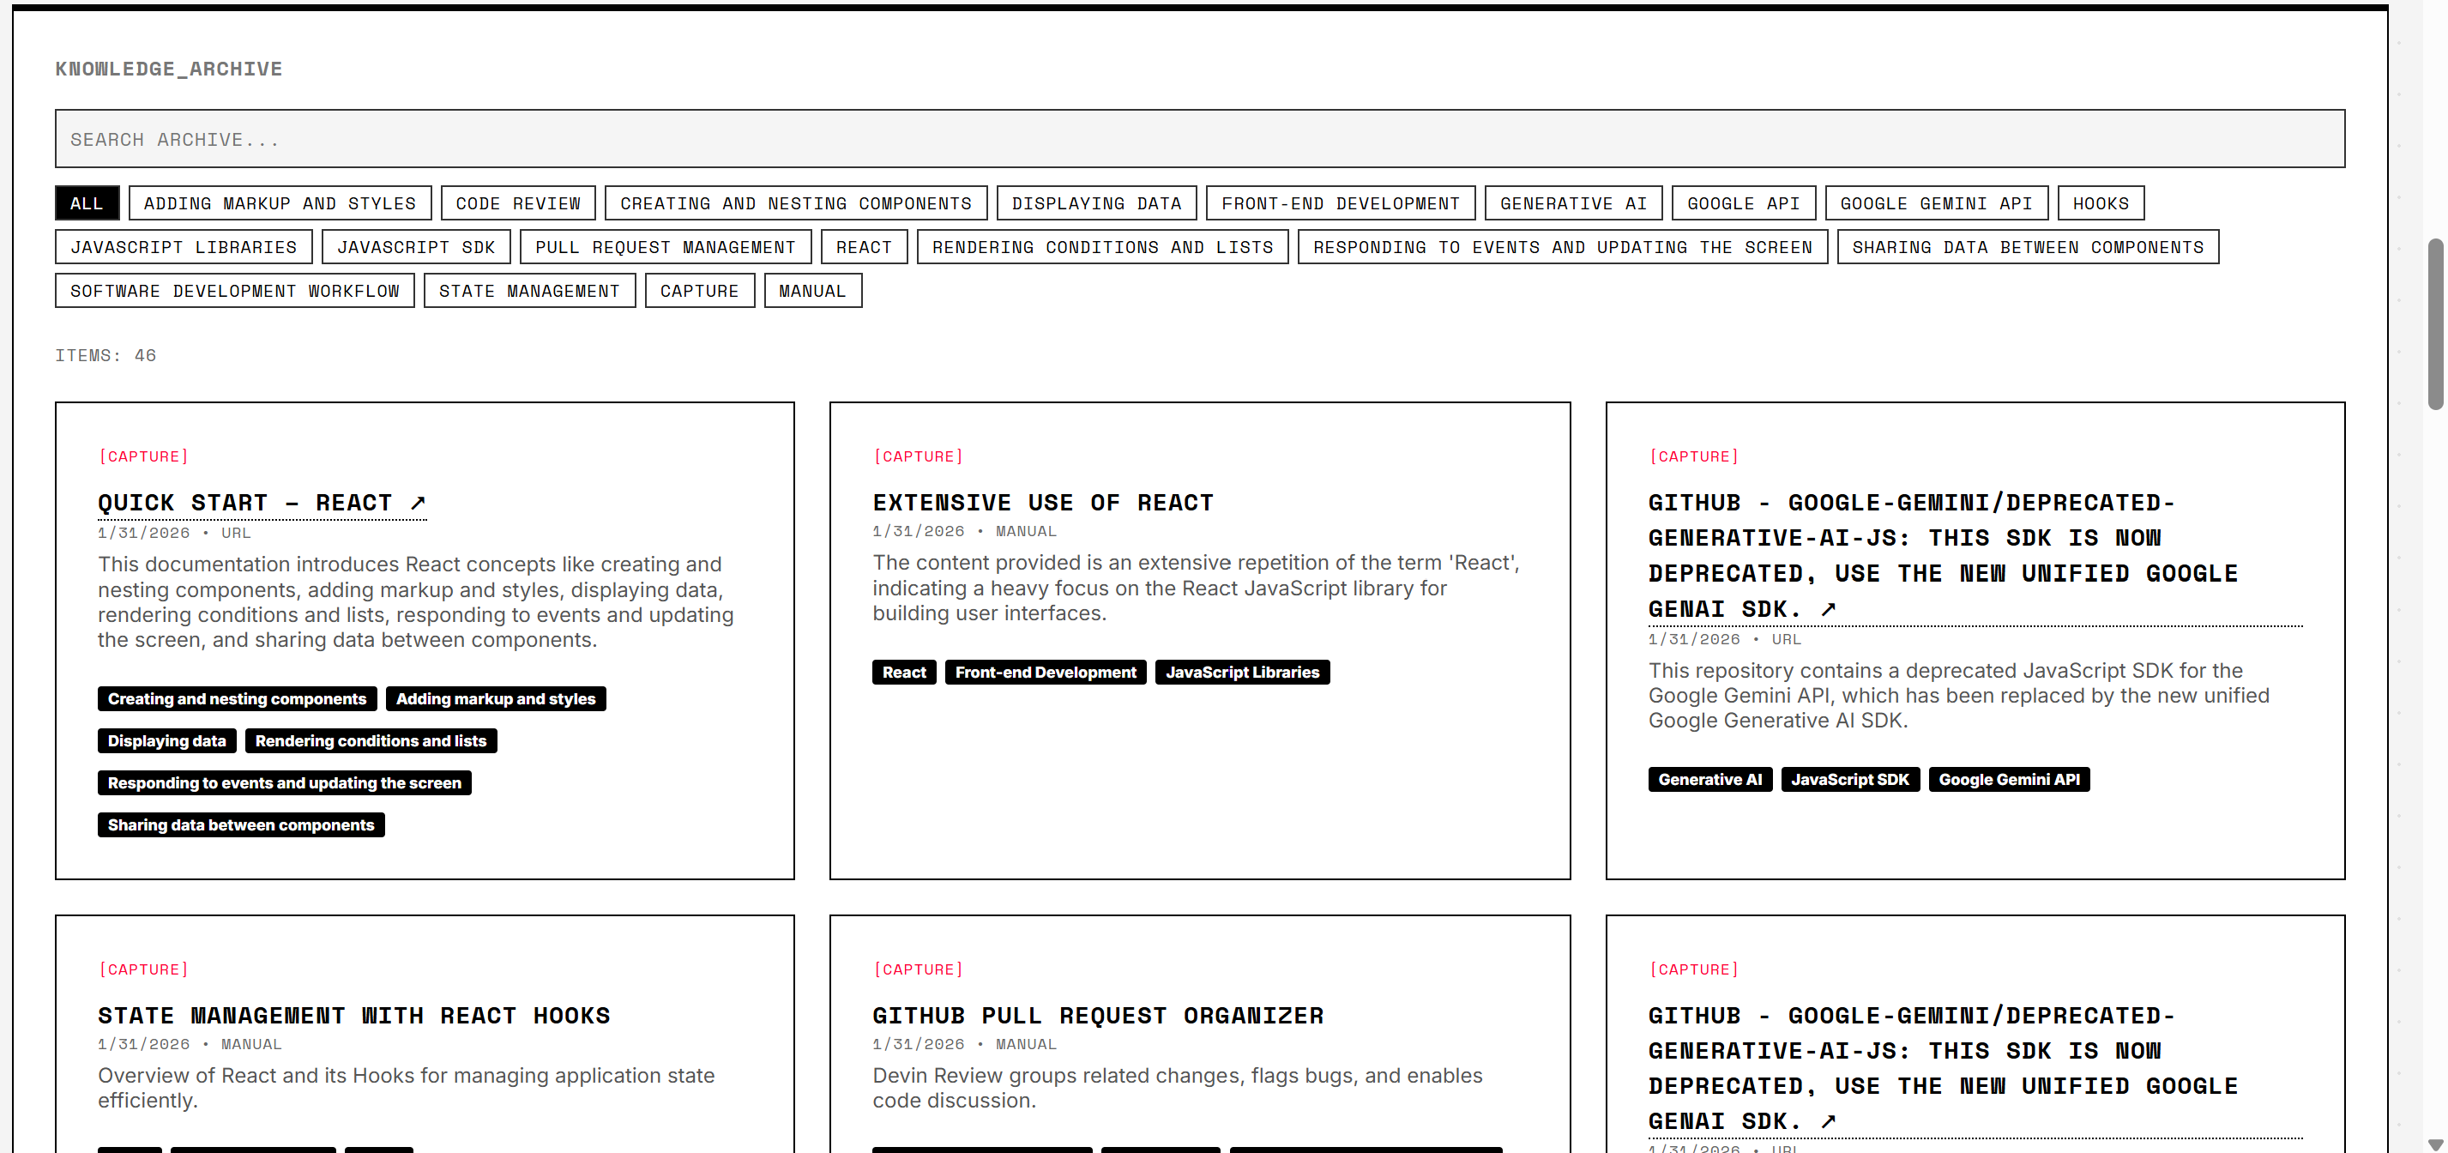The image size is (2448, 1153).
Task: Filter by State Management
Action: tap(529, 291)
